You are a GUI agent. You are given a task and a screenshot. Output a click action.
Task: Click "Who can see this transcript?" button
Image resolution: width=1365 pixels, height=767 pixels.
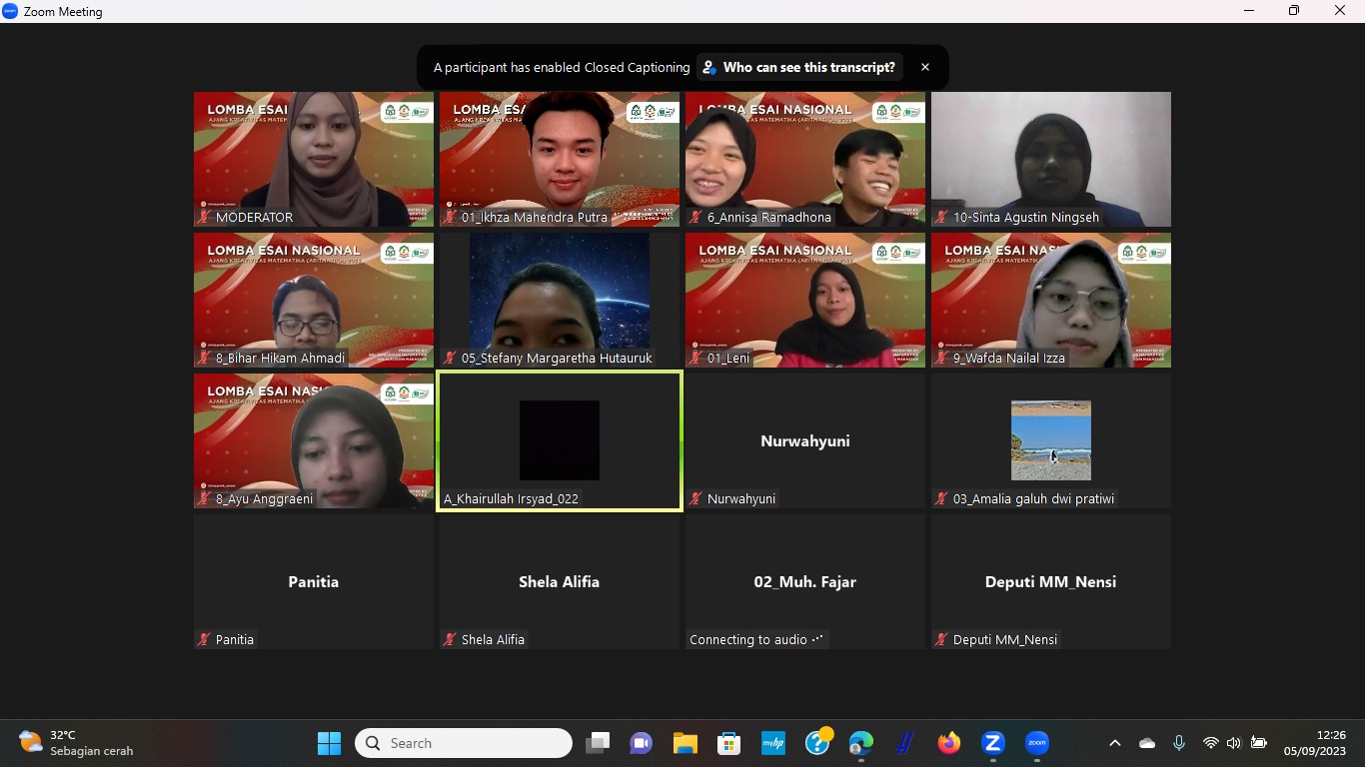(x=799, y=67)
